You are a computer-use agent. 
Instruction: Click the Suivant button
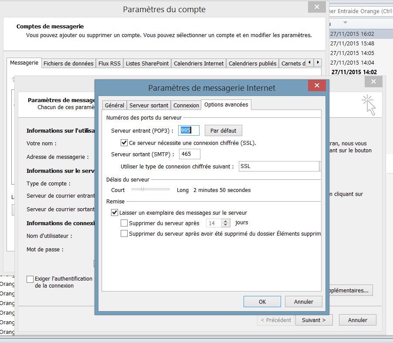coord(314,320)
